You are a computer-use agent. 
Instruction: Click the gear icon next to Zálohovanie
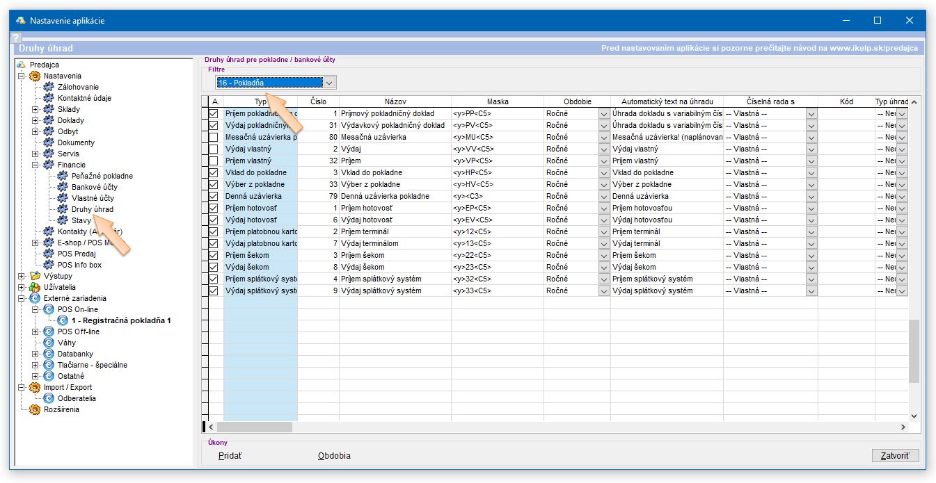click(x=48, y=87)
